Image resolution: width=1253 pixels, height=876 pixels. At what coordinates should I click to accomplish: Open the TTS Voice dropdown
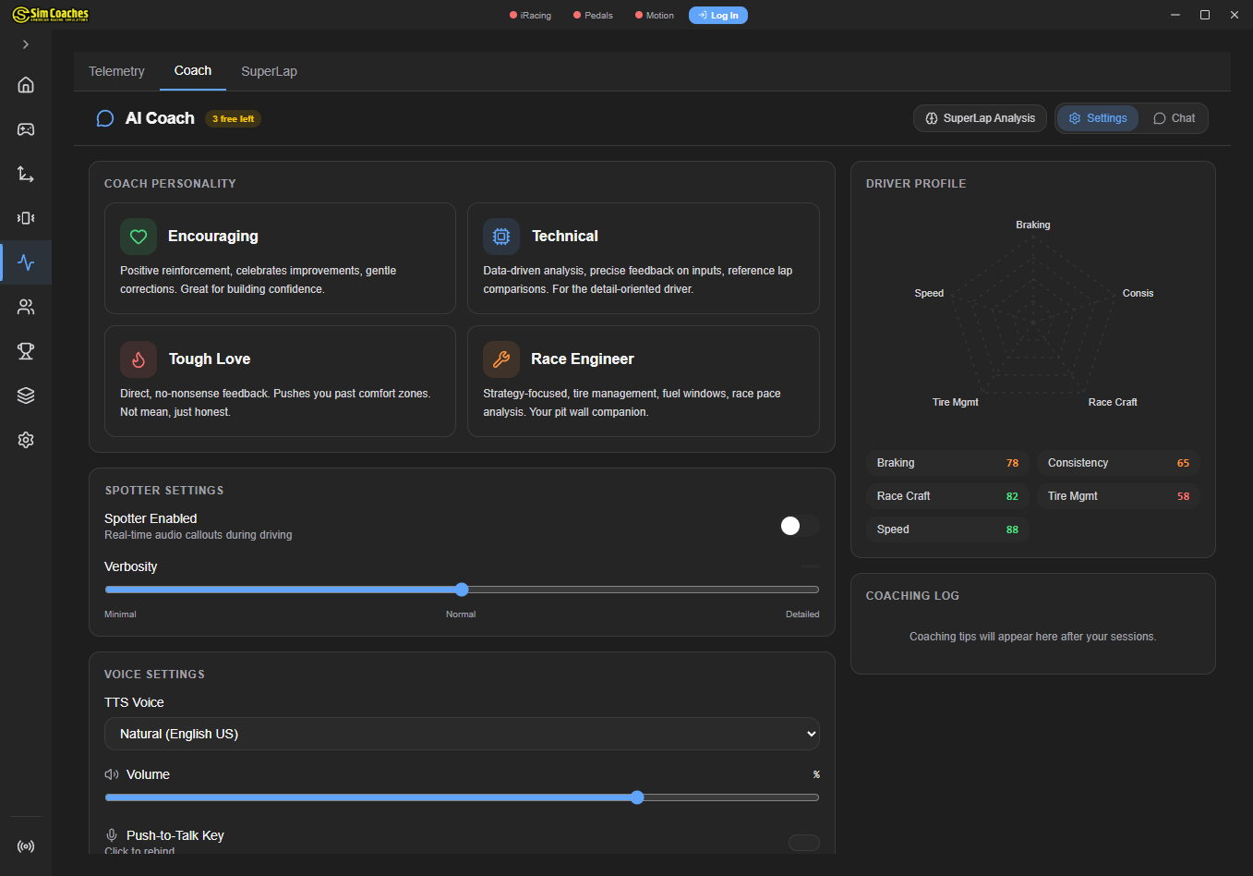pyautogui.click(x=462, y=734)
